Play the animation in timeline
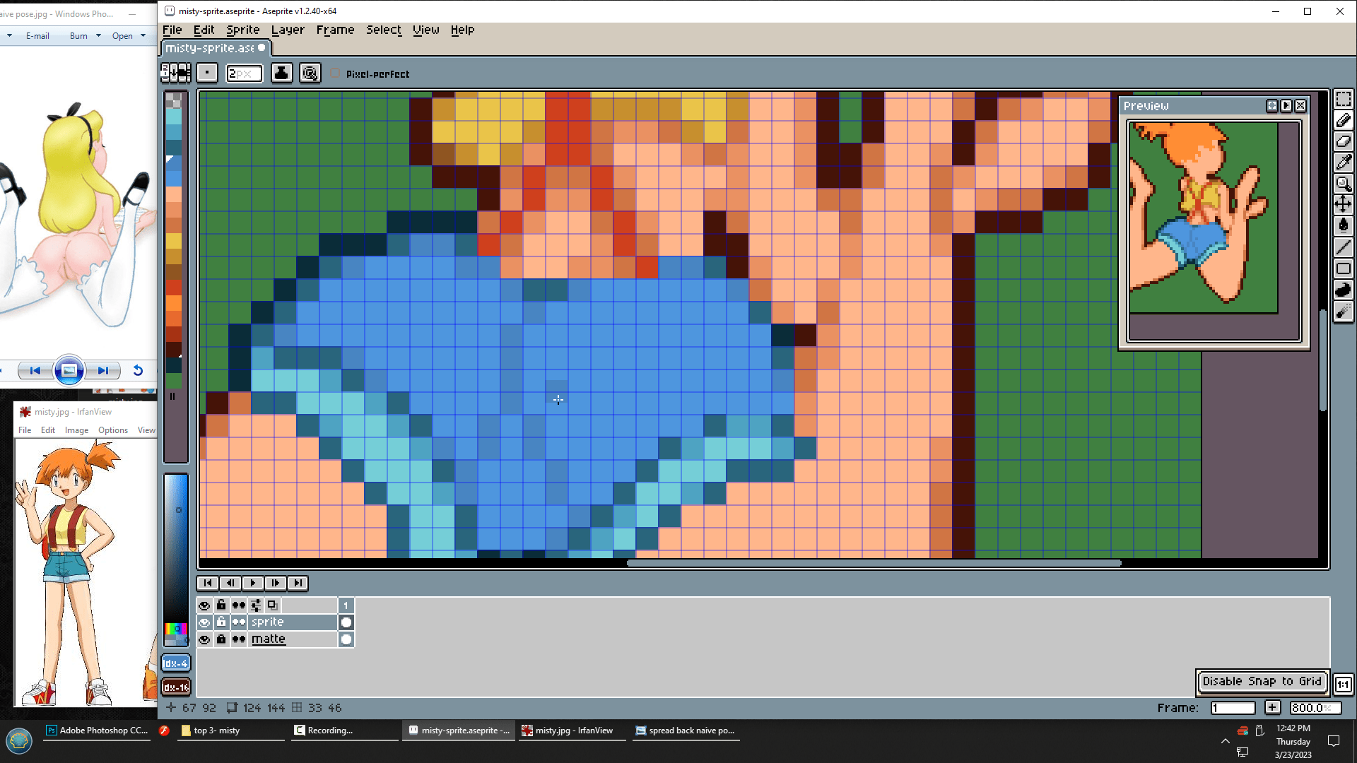 pos(252,583)
